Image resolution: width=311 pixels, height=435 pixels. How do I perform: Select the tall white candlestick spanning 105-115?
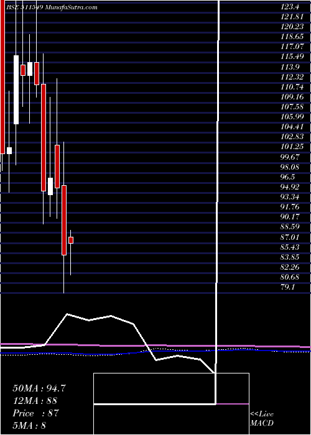pos(16,89)
